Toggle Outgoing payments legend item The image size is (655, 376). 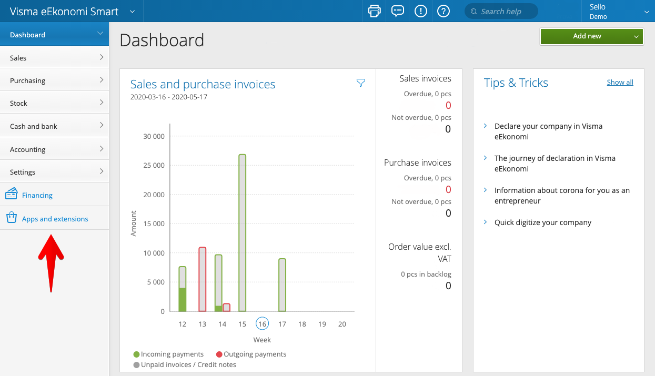[x=251, y=354]
